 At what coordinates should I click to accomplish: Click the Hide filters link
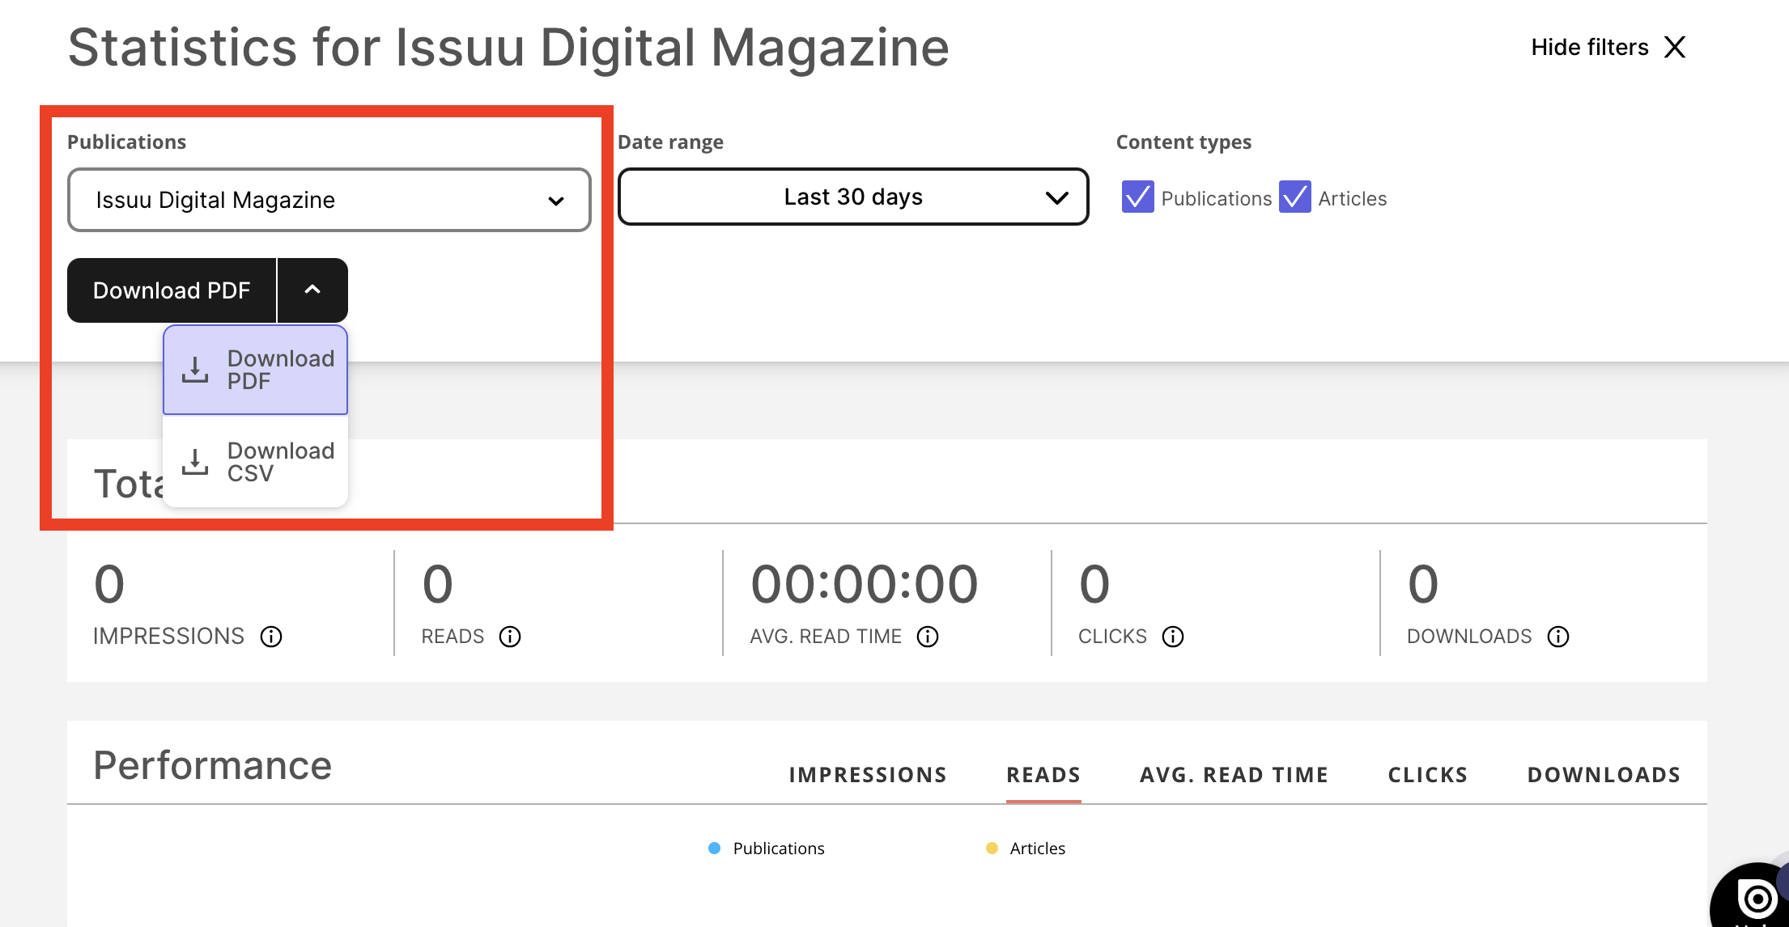pyautogui.click(x=1590, y=47)
